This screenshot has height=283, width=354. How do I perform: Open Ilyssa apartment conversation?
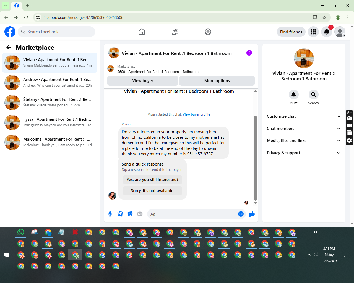click(50, 122)
